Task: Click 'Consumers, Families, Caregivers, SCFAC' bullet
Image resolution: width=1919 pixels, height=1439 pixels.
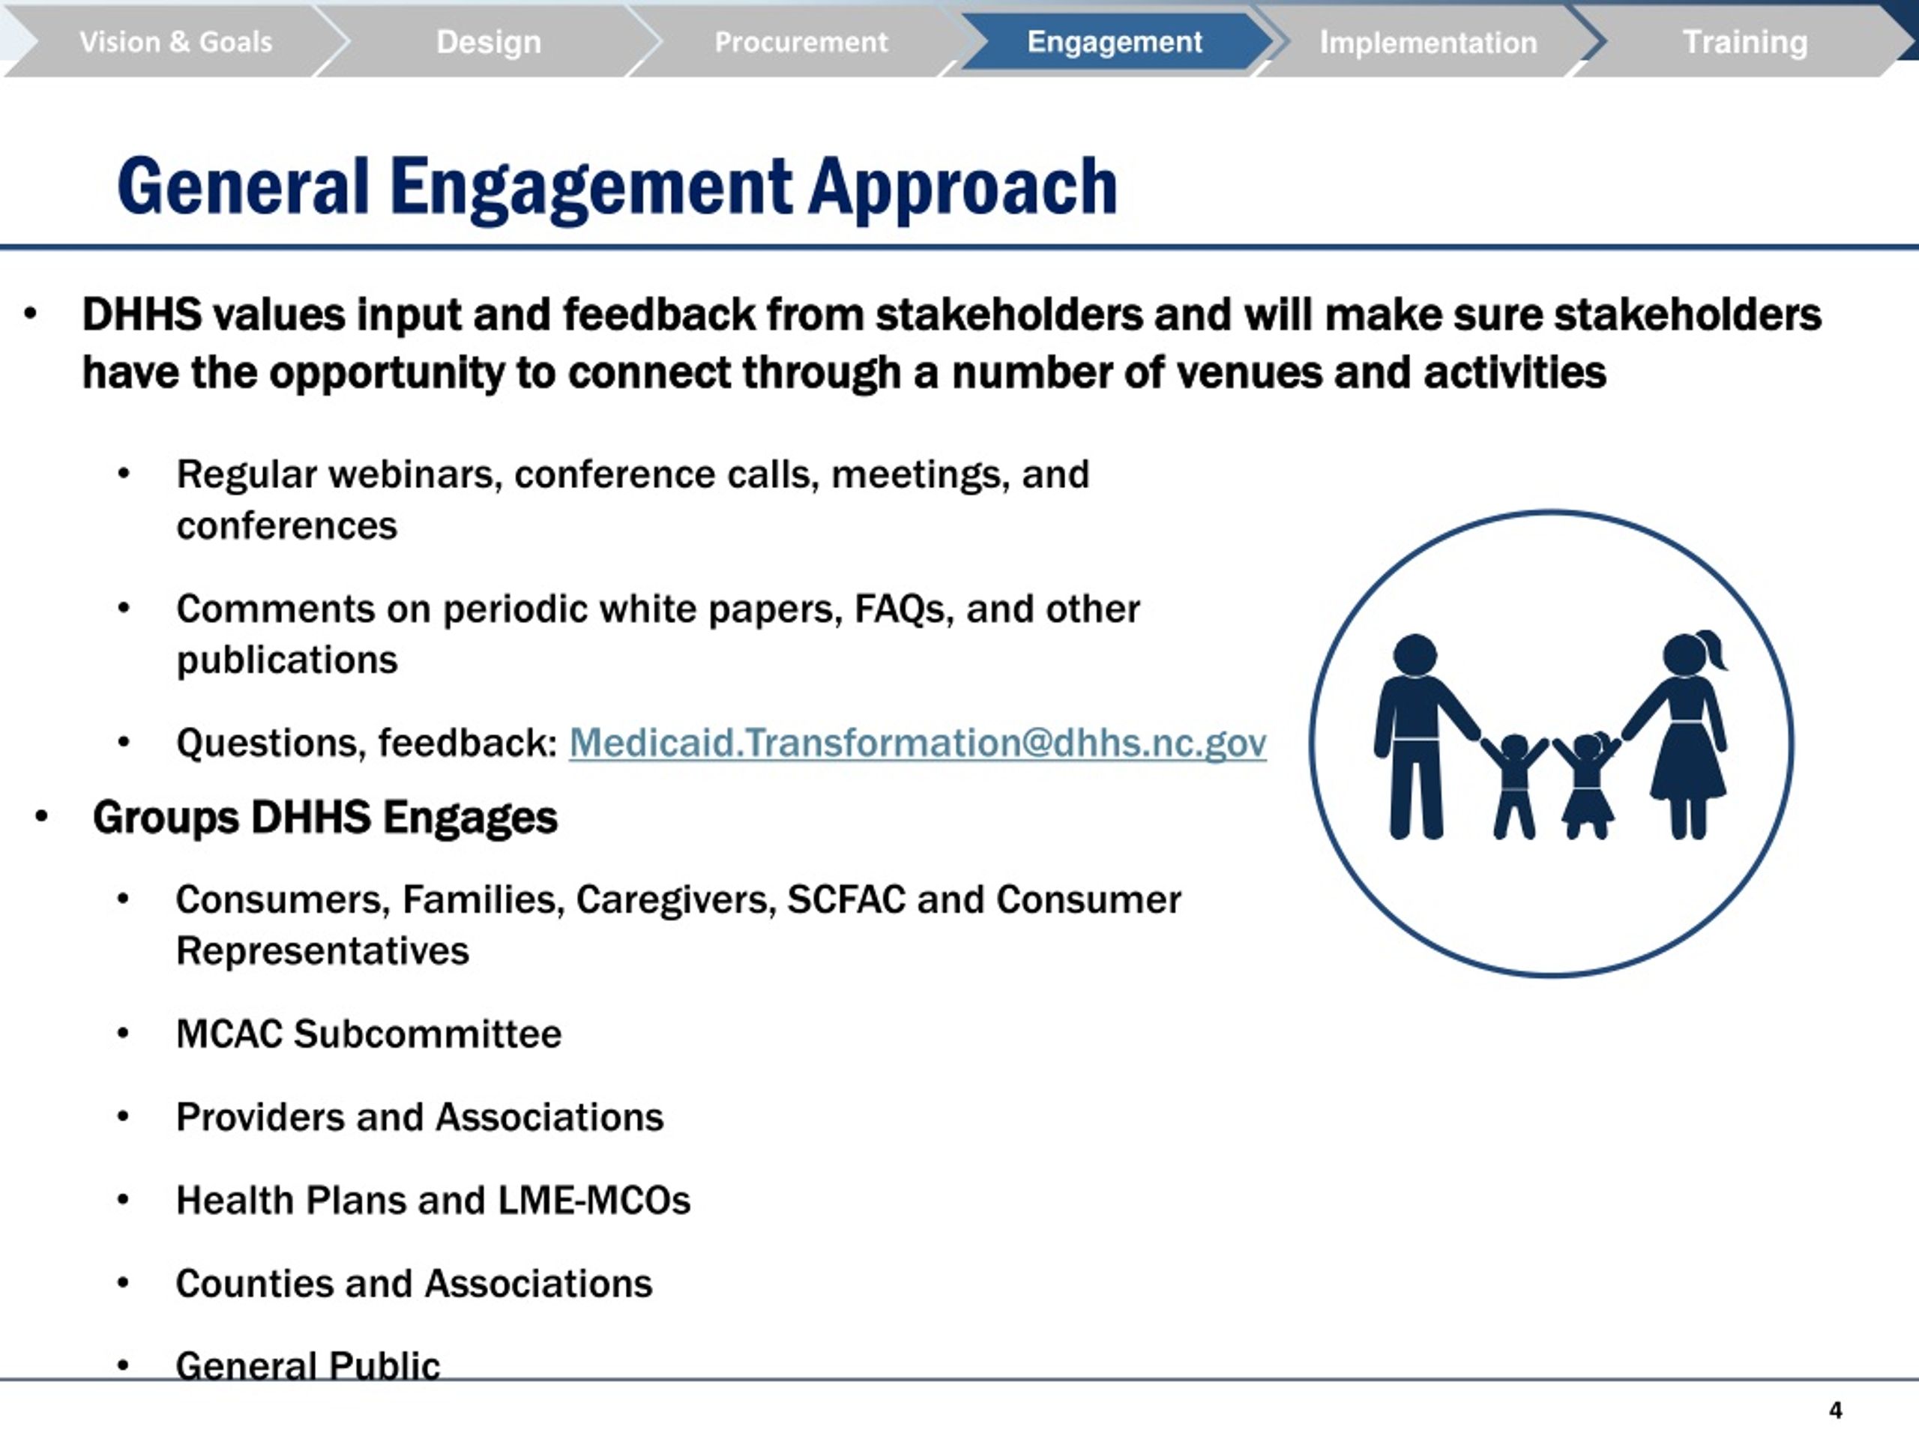Action: click(x=678, y=925)
